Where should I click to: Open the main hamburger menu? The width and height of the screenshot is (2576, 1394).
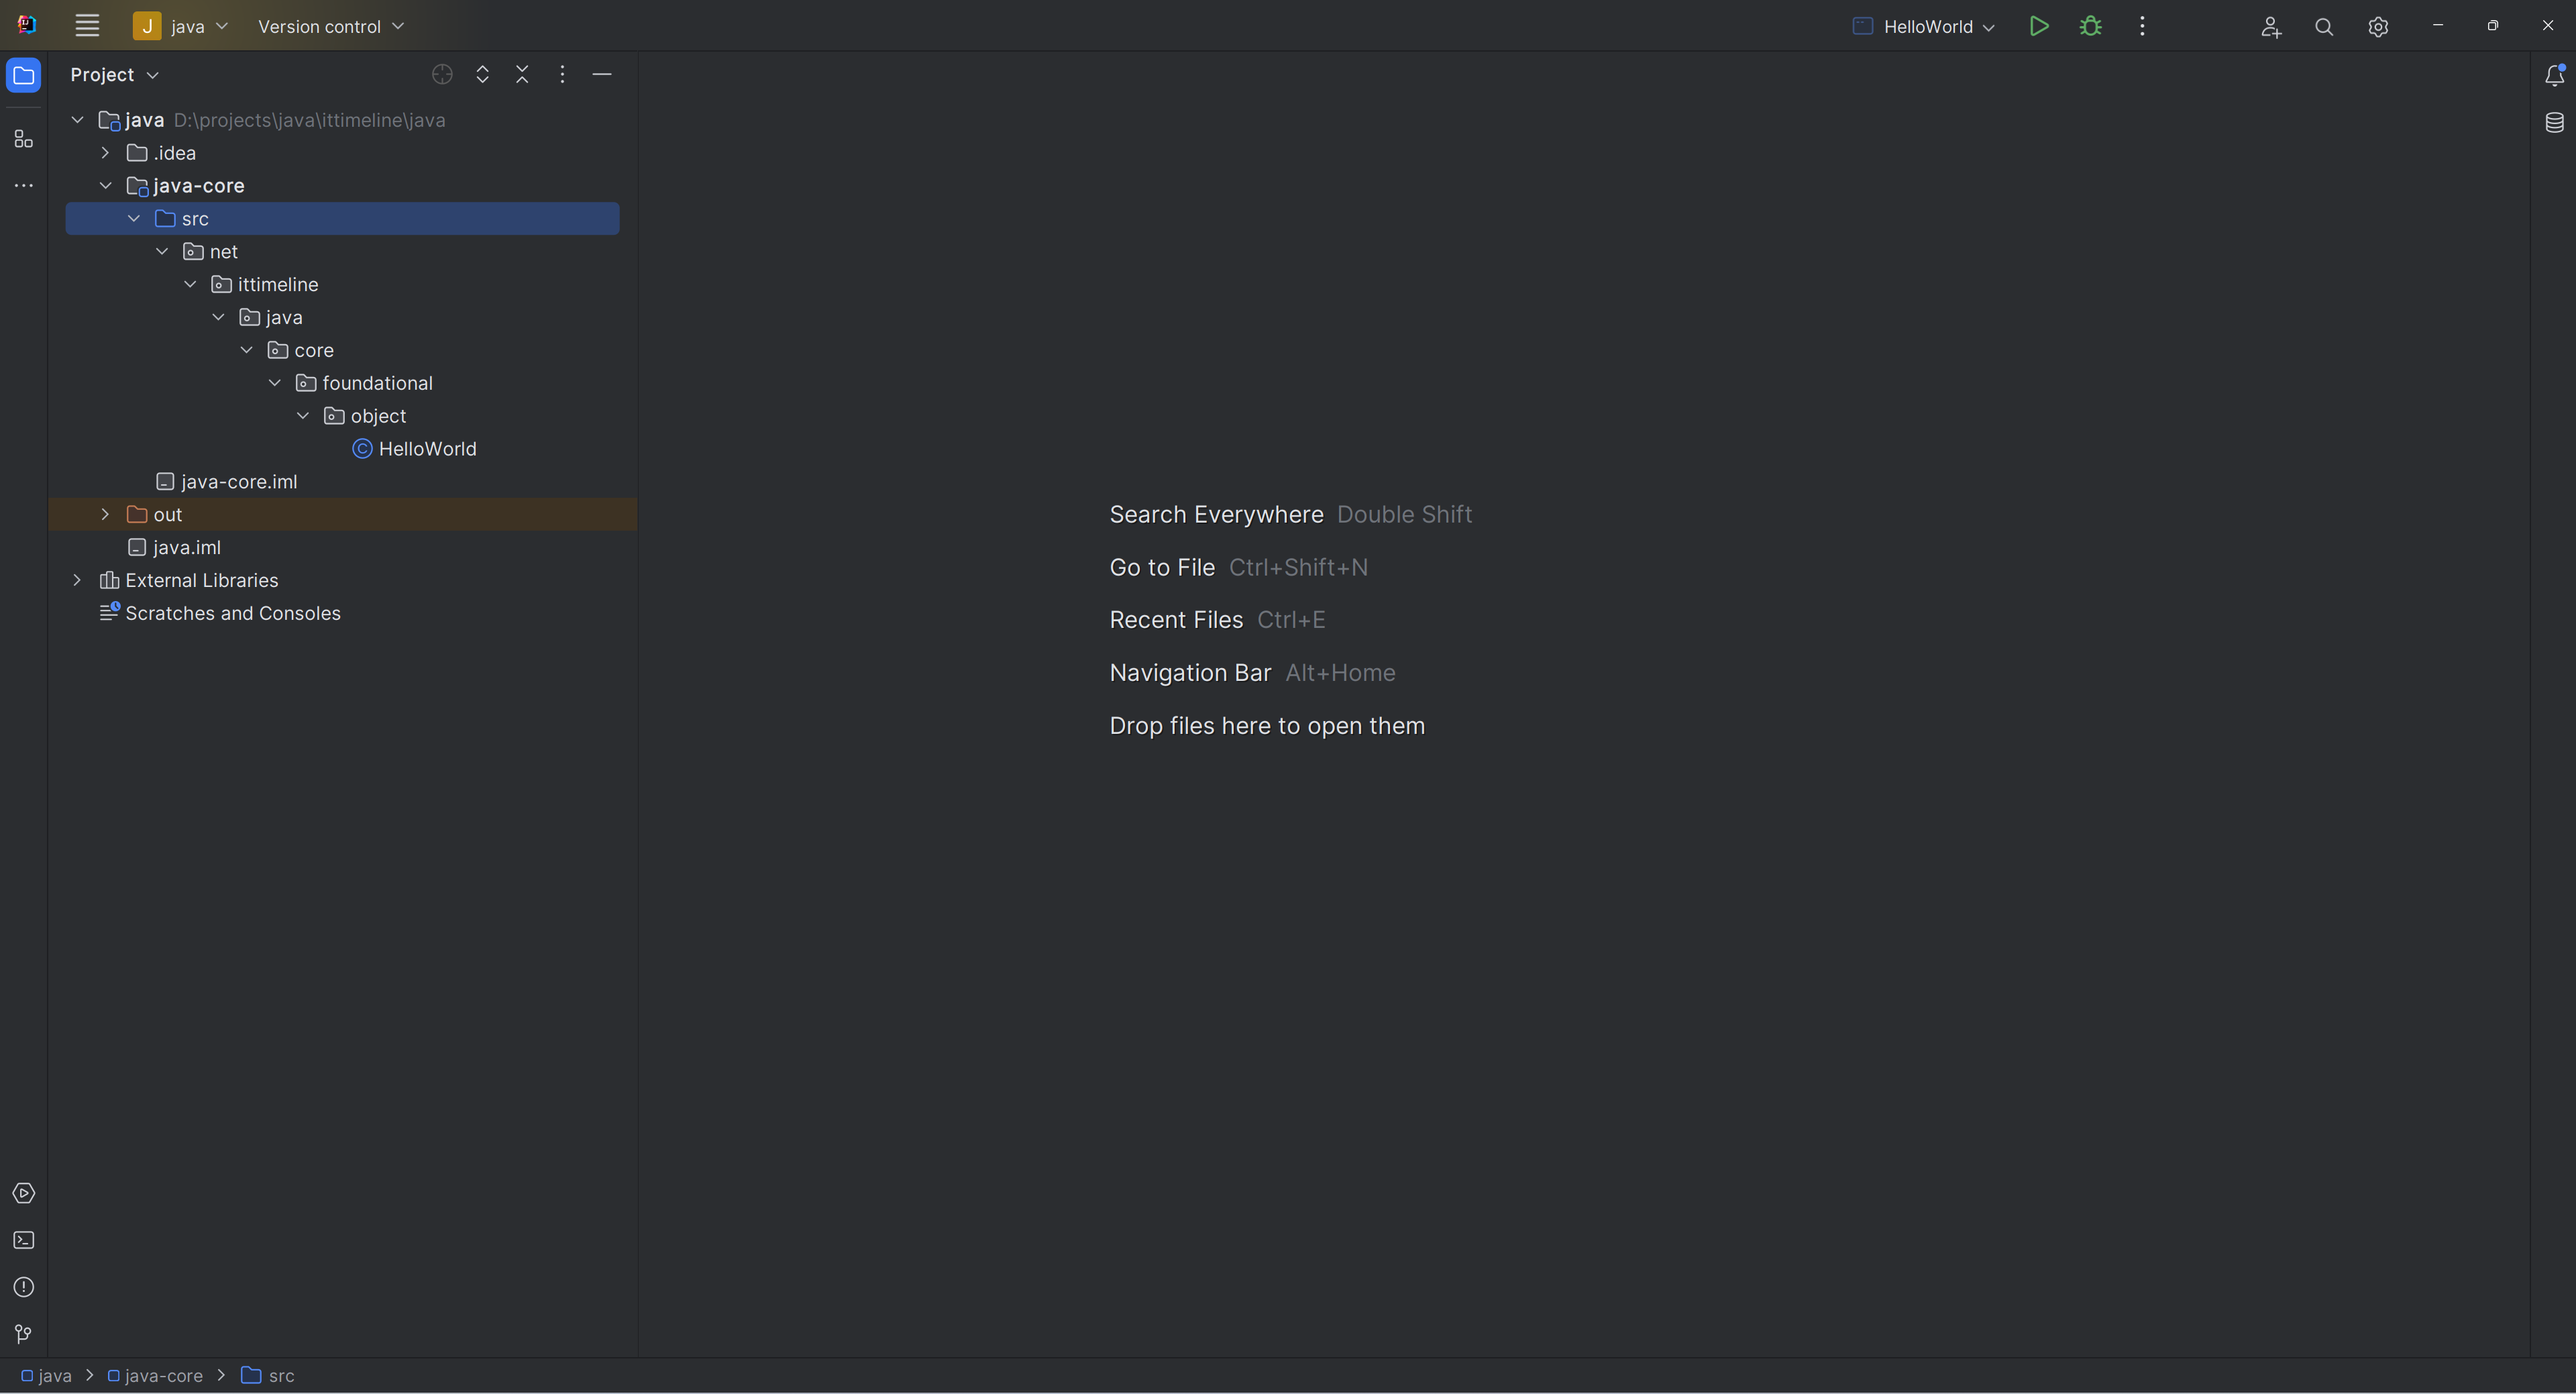click(87, 26)
